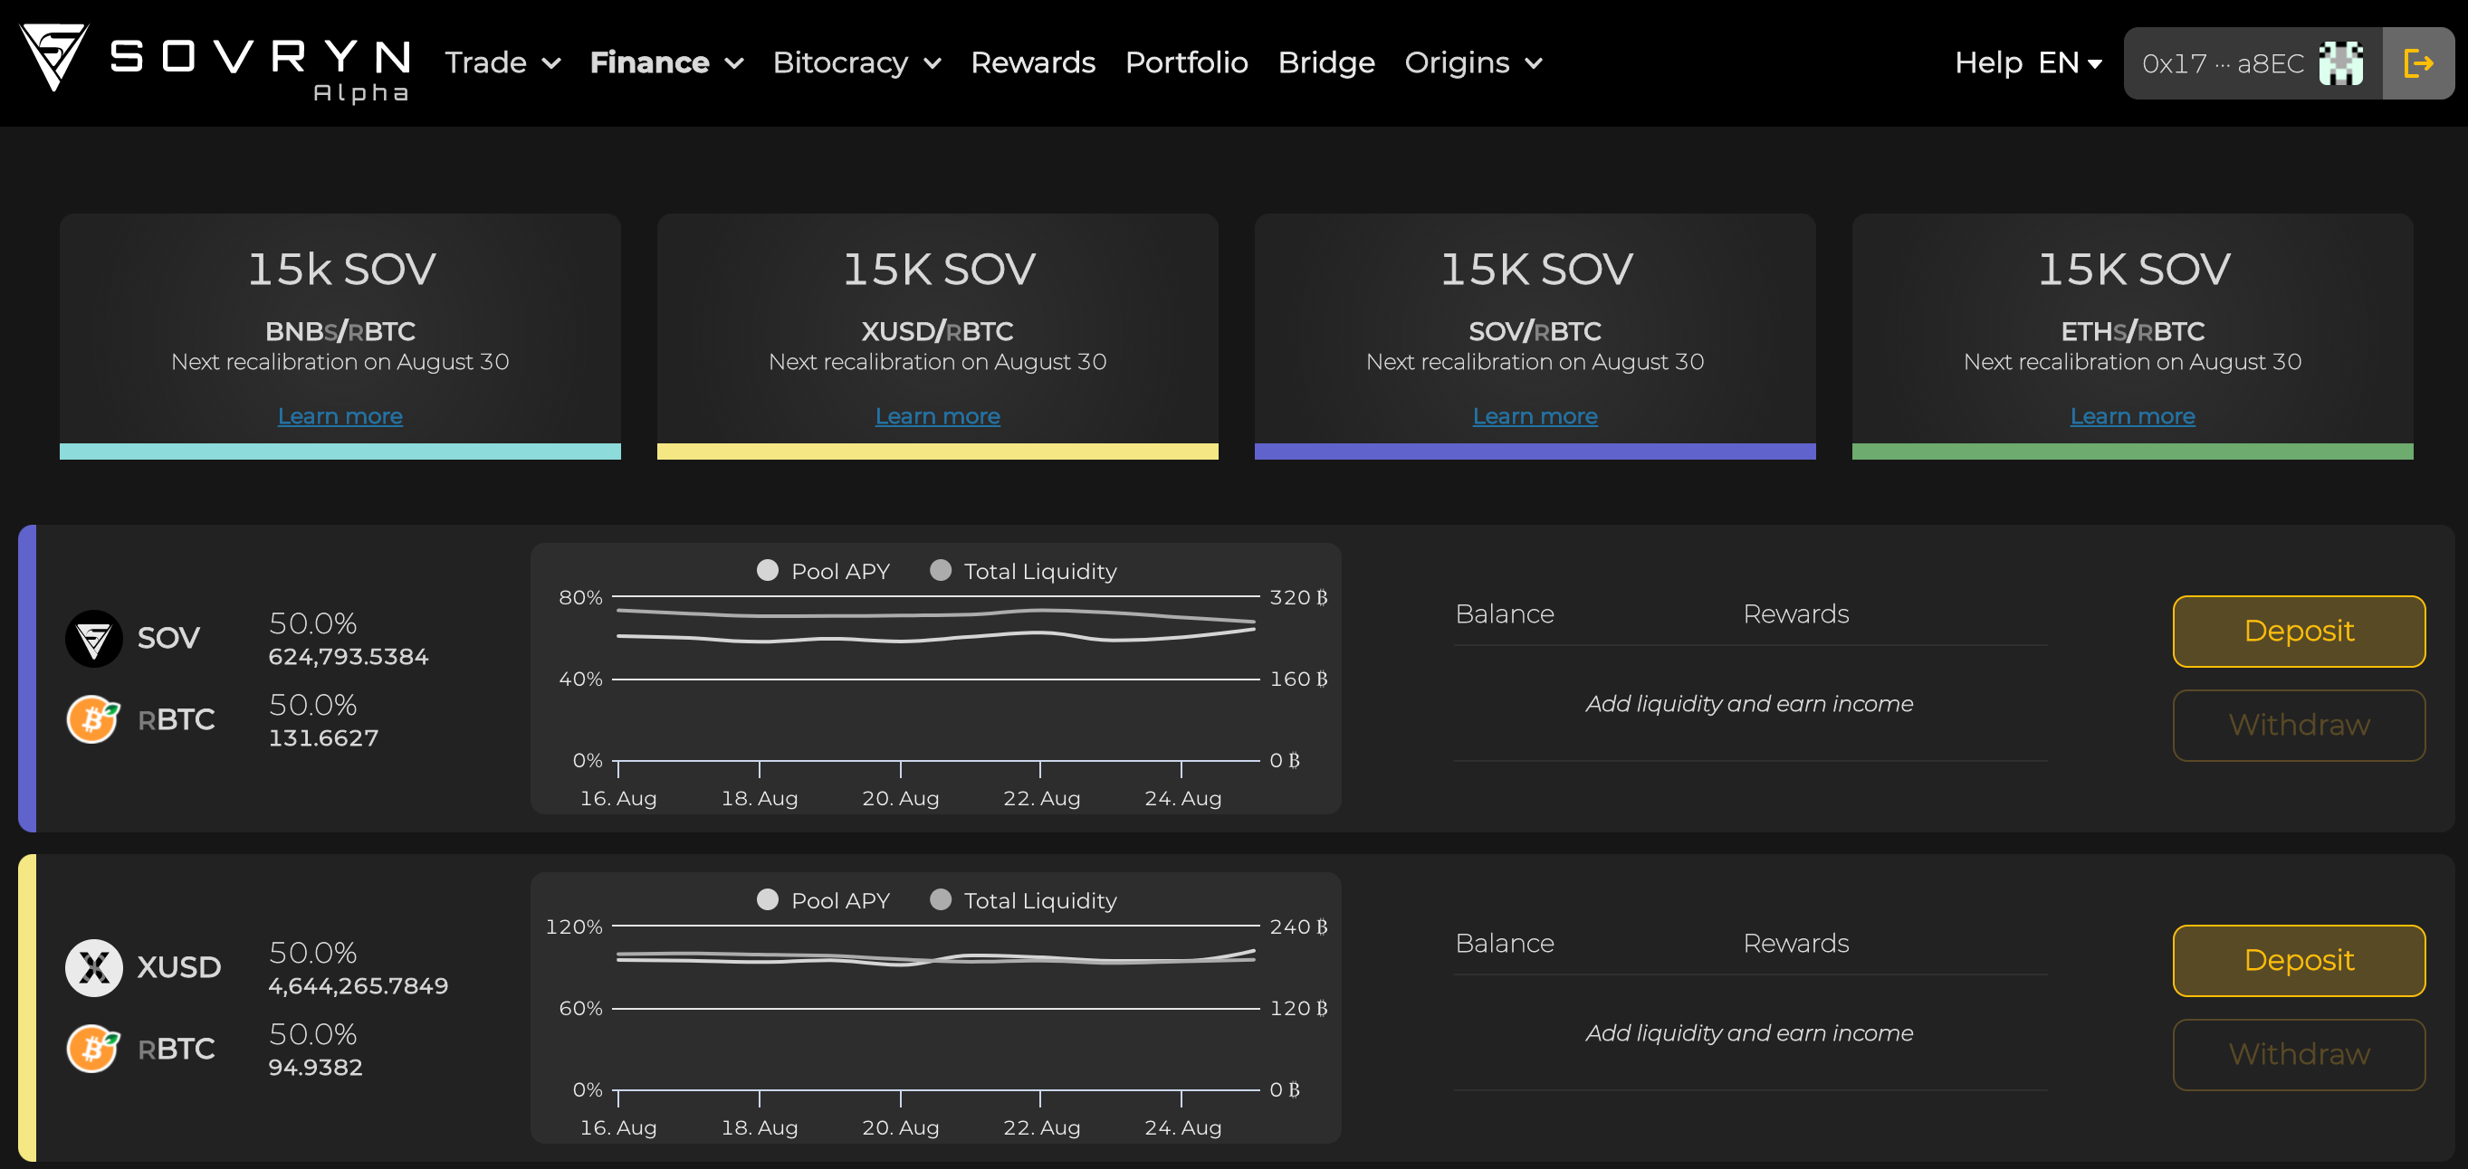Click 'Add liquidity and earn income' in SOV pool

tap(1749, 704)
